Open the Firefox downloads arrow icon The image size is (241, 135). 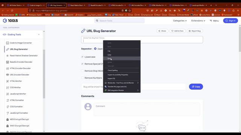click(161, 10)
